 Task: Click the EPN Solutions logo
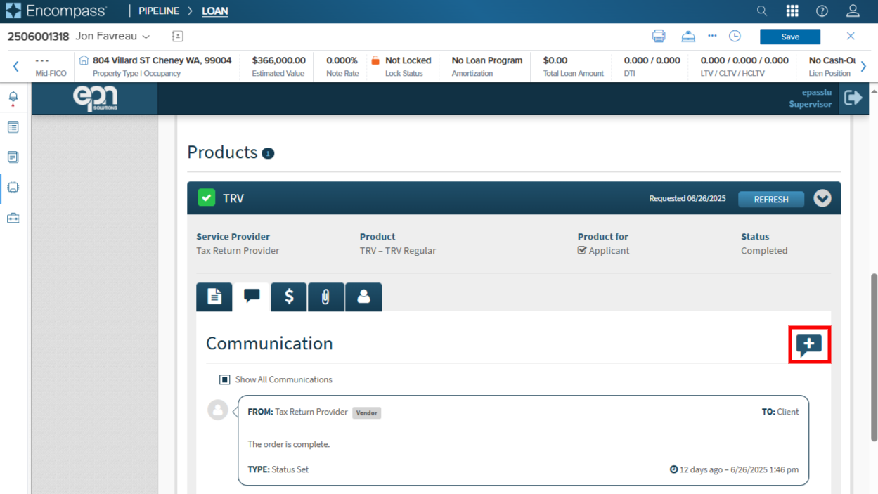click(95, 98)
